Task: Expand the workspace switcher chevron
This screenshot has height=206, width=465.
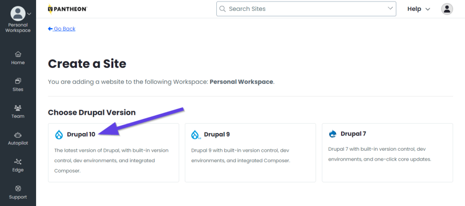Action: click(29, 14)
